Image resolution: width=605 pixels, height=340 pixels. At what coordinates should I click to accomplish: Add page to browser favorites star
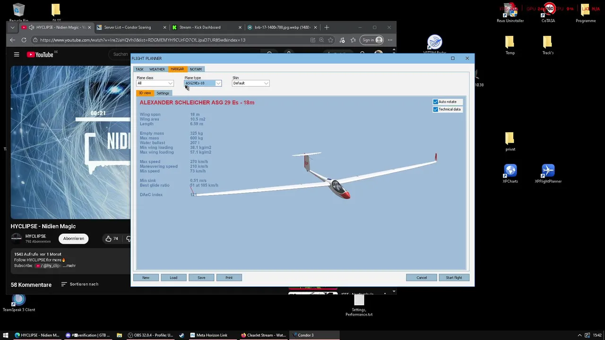[x=330, y=40]
